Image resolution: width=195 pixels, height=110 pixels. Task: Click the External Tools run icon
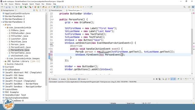click(x=30, y=7)
